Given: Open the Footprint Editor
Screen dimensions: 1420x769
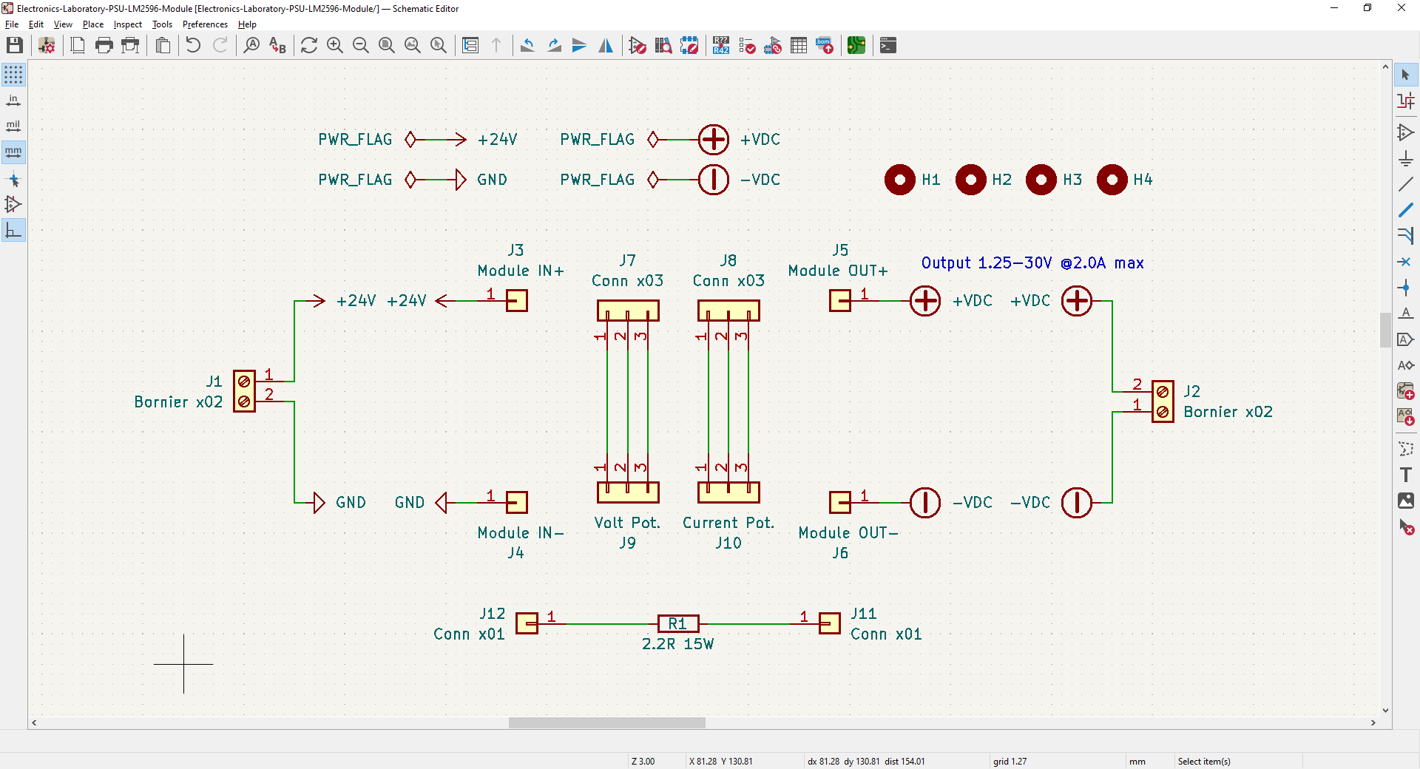Looking at the screenshot, I should [x=689, y=45].
